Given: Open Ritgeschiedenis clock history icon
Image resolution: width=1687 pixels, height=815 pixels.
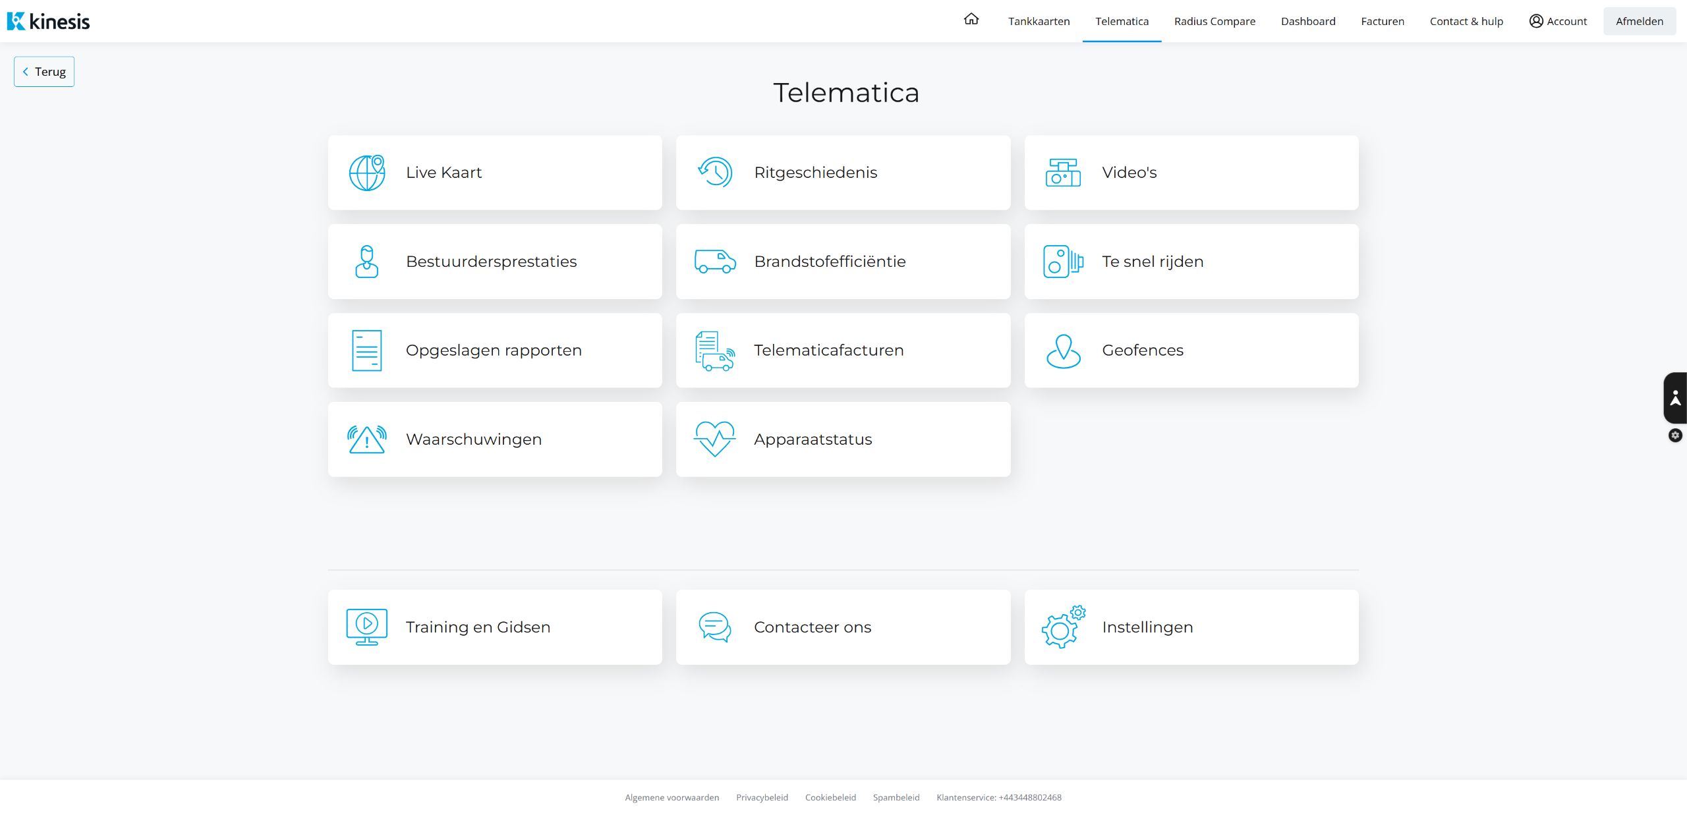Looking at the screenshot, I should (715, 173).
